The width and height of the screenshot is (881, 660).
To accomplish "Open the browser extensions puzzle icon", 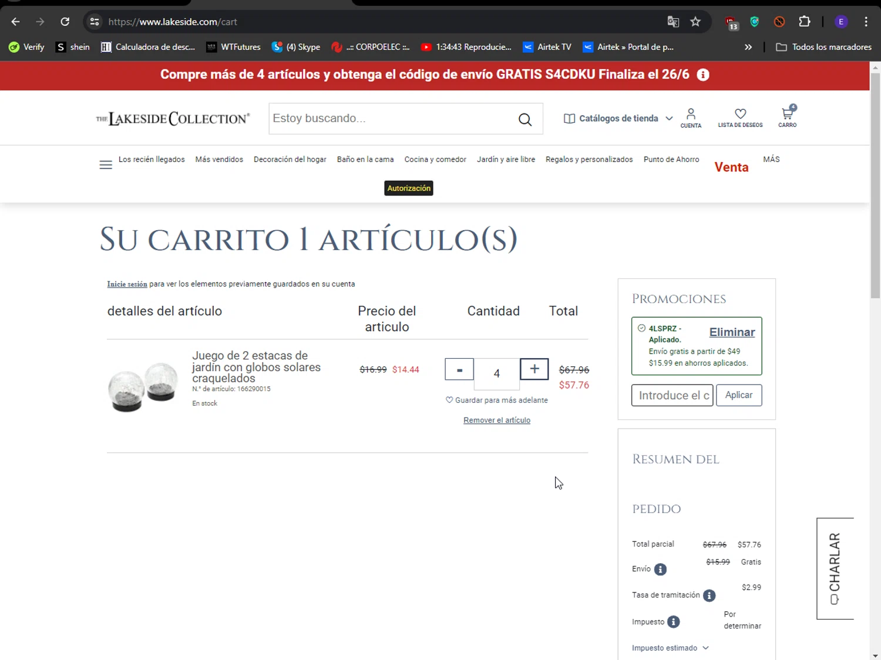I will click(x=805, y=22).
